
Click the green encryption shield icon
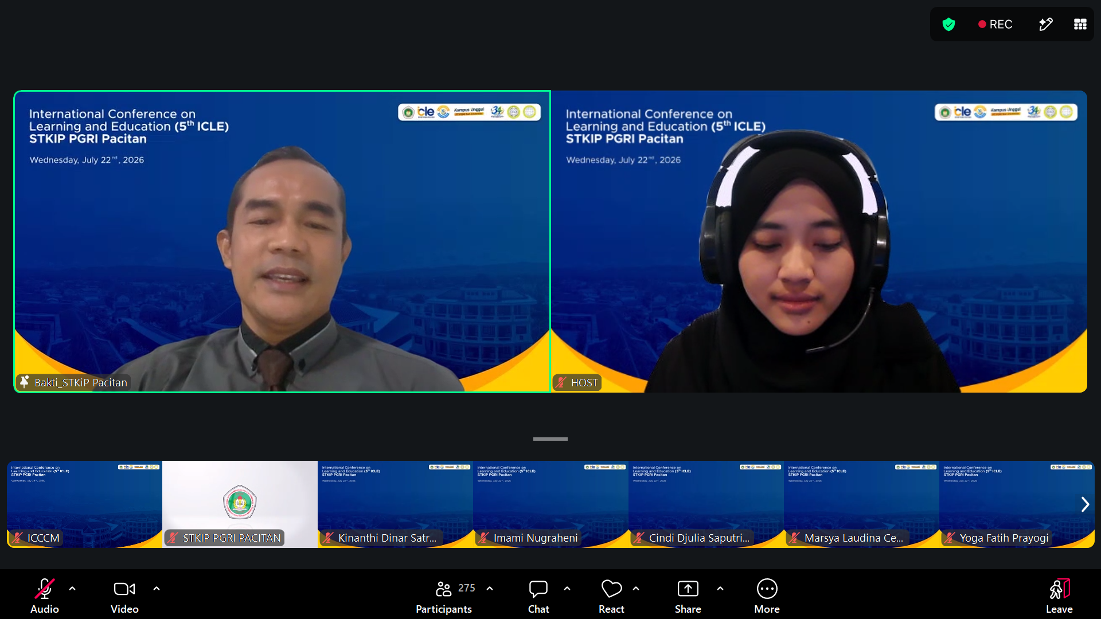[x=948, y=24]
